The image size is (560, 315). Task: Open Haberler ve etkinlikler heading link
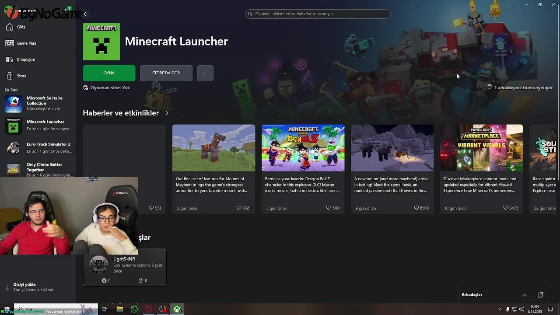[x=121, y=113]
